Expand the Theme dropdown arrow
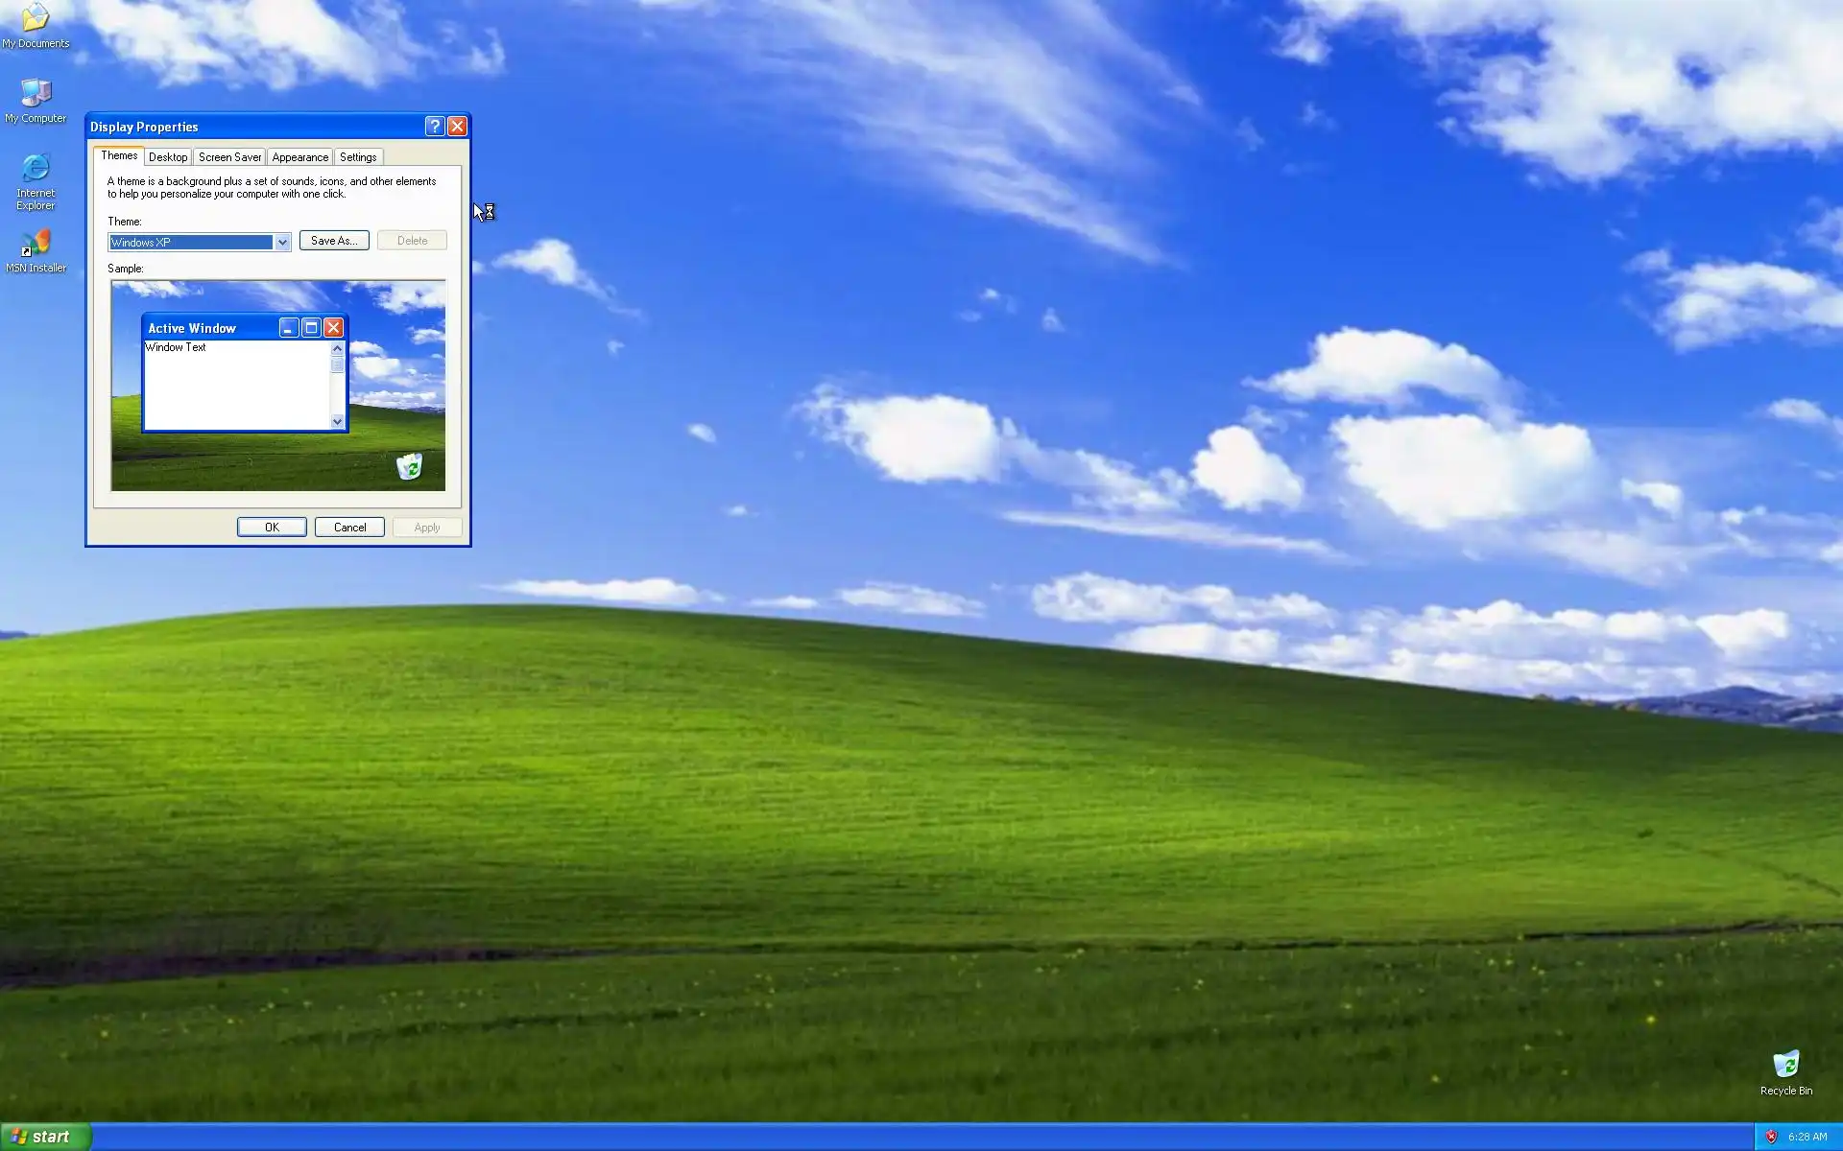This screenshot has height=1151, width=1843. click(282, 243)
